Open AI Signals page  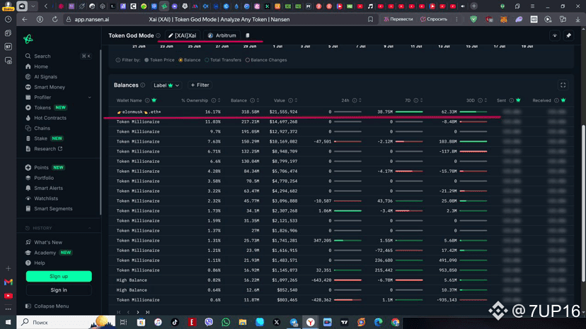[45, 76]
